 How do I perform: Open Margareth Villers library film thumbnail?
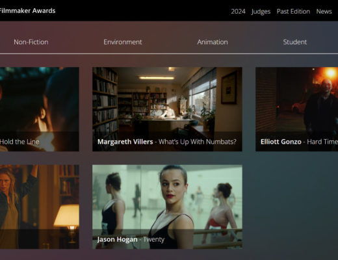coord(167,109)
